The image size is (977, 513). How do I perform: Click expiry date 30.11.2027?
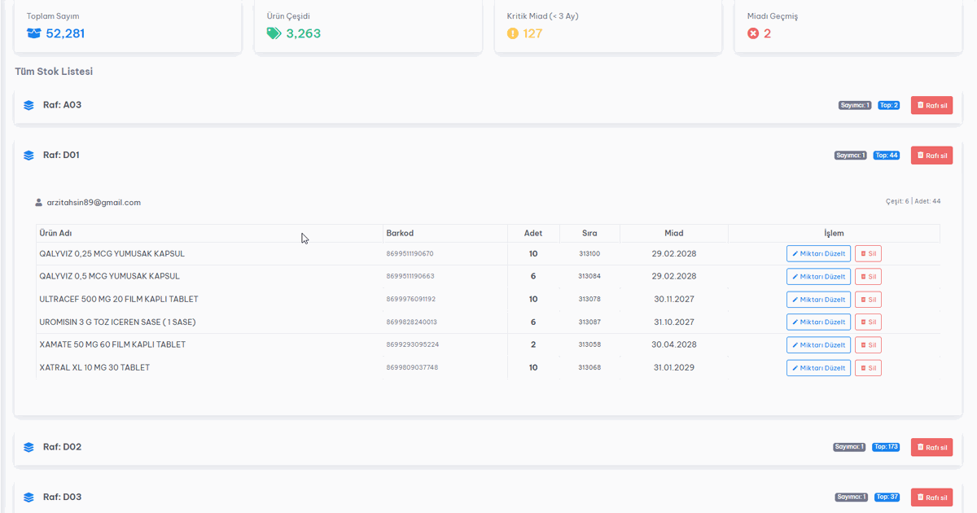[x=673, y=299]
